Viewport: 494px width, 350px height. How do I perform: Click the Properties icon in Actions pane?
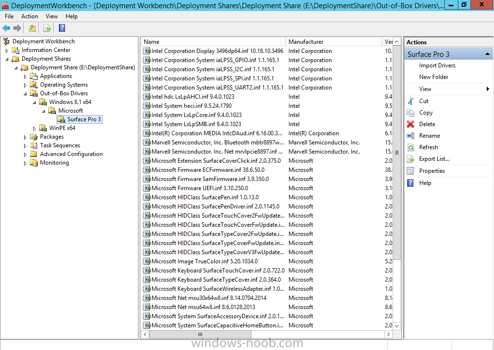point(411,171)
